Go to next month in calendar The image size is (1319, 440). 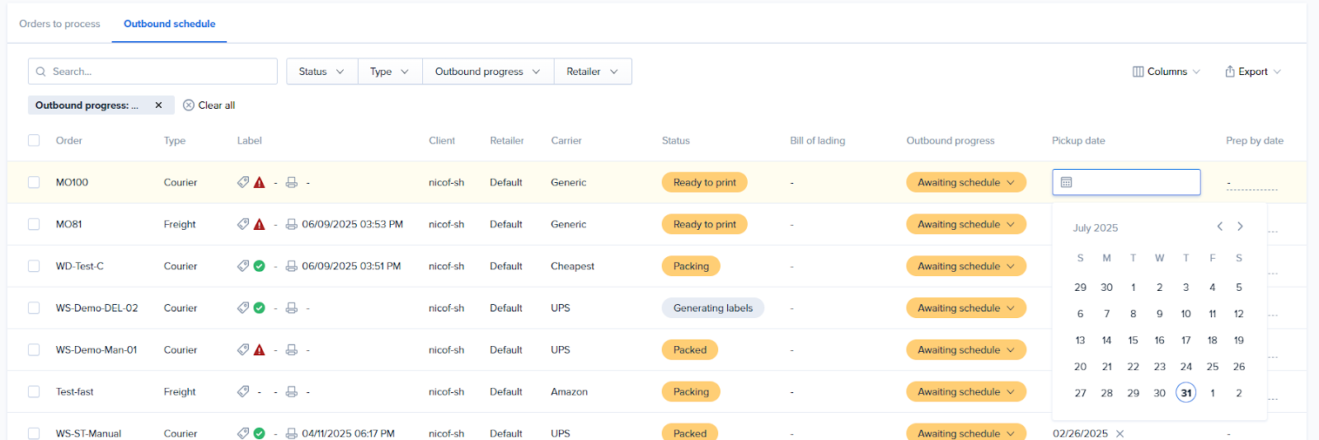(1240, 227)
